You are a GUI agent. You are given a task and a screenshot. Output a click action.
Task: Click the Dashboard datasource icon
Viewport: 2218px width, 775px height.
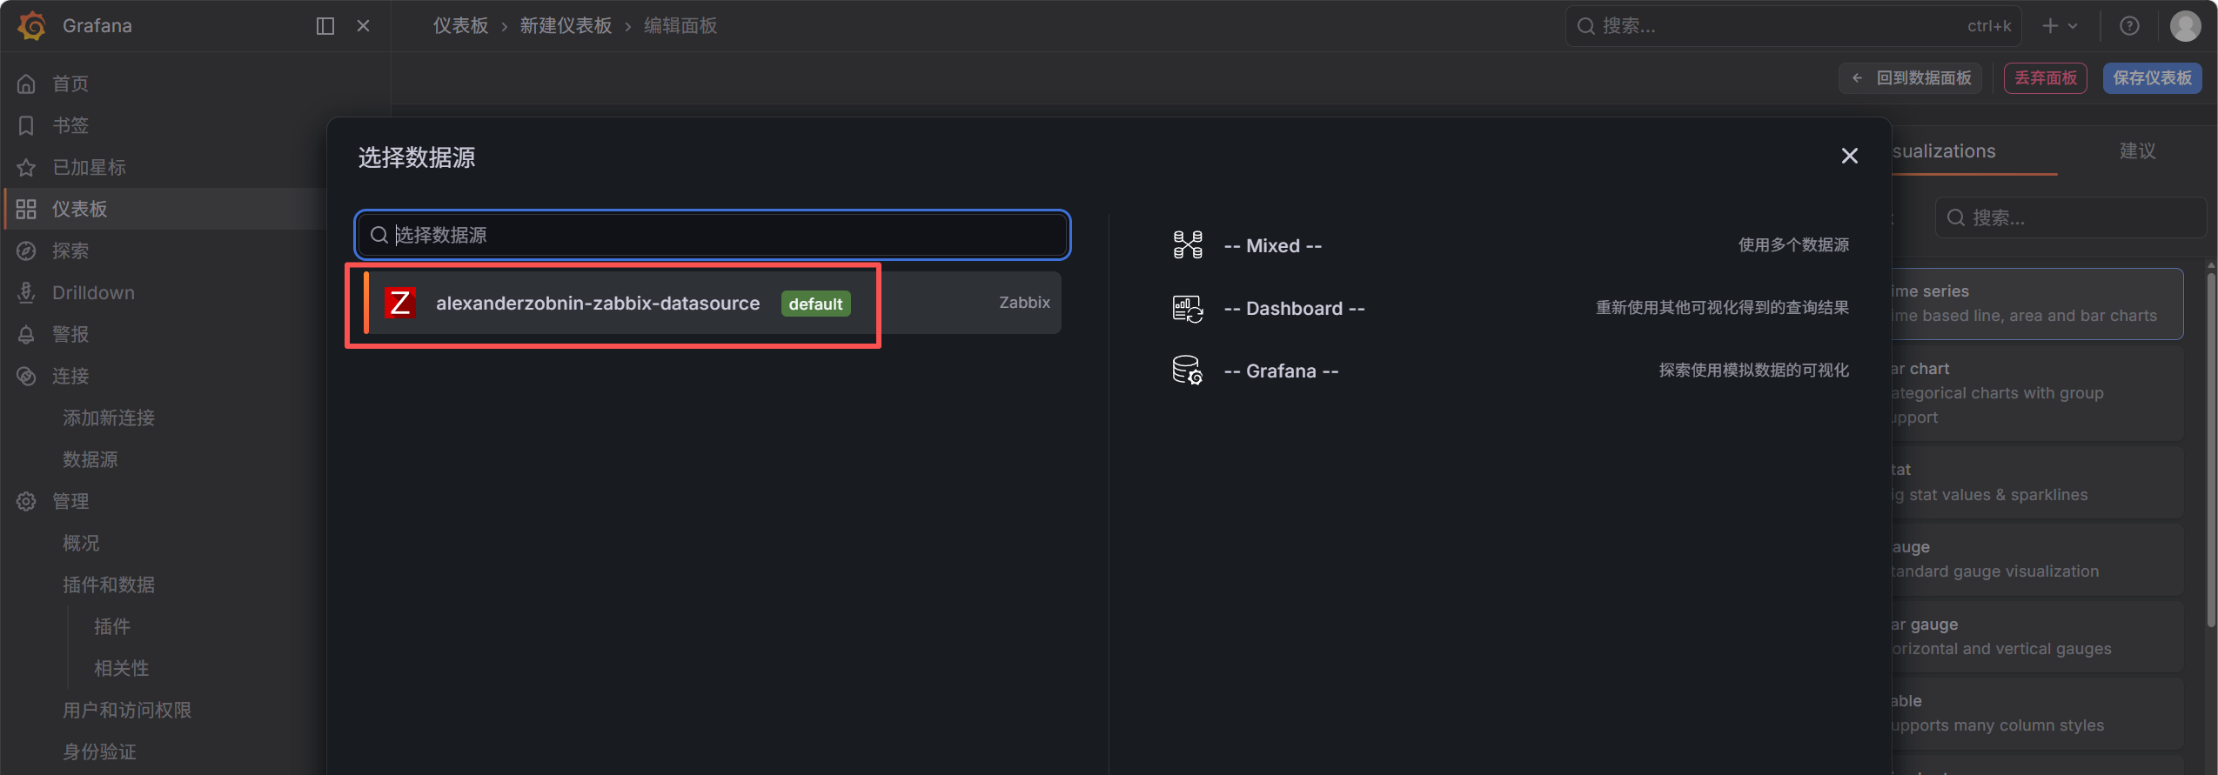coord(1188,308)
